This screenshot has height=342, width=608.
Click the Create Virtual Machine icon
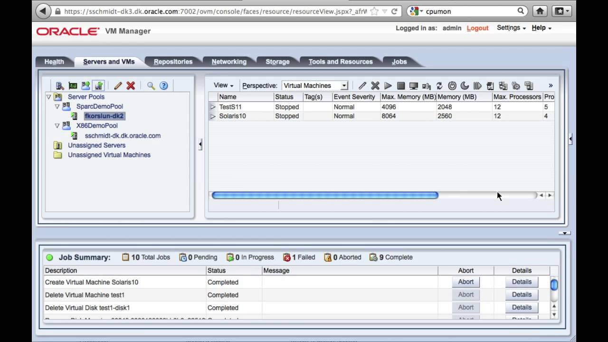tap(98, 85)
